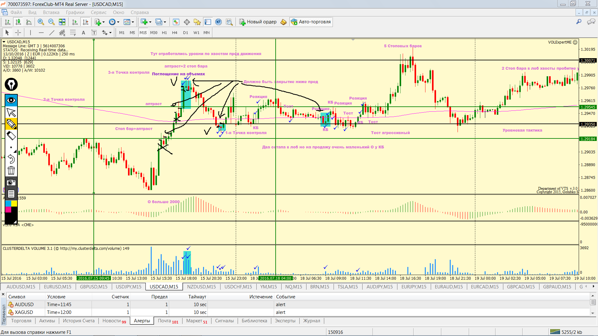
Task: Pick the magenta color swatch
Action: pos(8,210)
